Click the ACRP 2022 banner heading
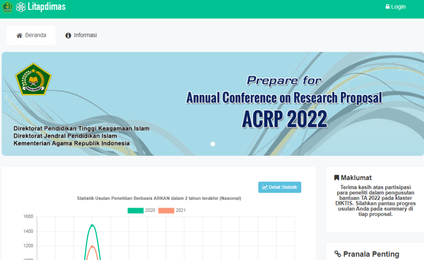 point(284,119)
